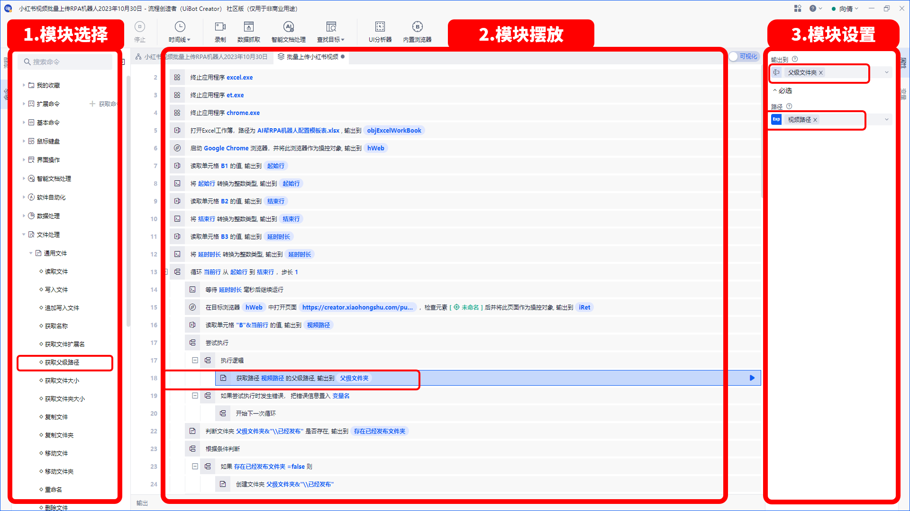The image size is (910, 511).
Task: Remove the 视频路径 tag
Action: 815,120
